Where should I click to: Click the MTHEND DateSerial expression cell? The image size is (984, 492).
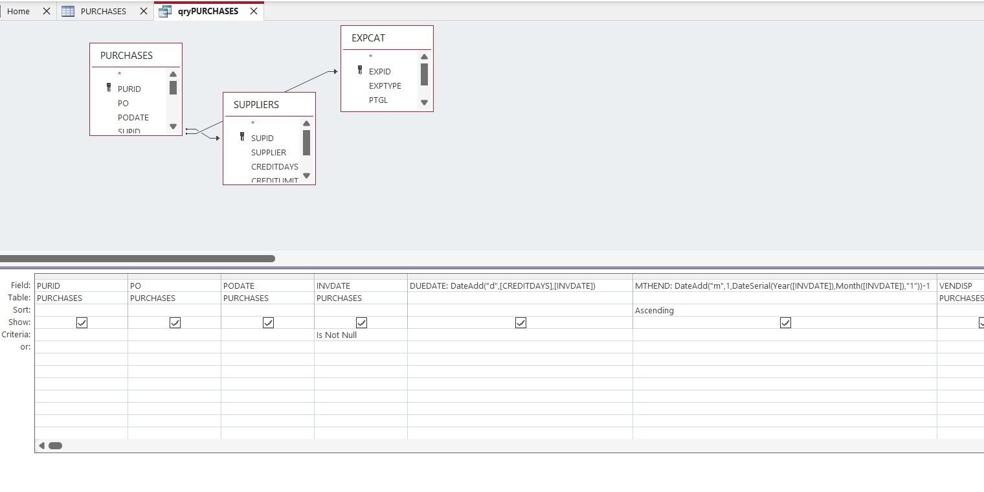(785, 285)
